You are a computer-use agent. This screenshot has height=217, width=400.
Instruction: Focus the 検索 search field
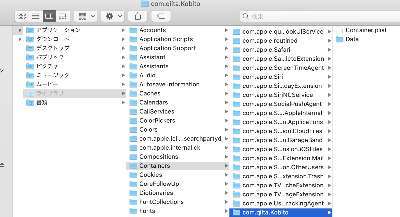pyautogui.click(x=320, y=16)
